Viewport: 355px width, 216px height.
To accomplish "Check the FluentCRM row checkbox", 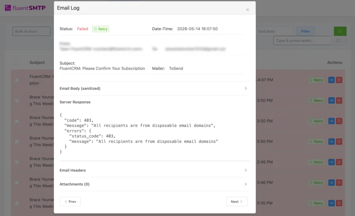I will pos(17,80).
